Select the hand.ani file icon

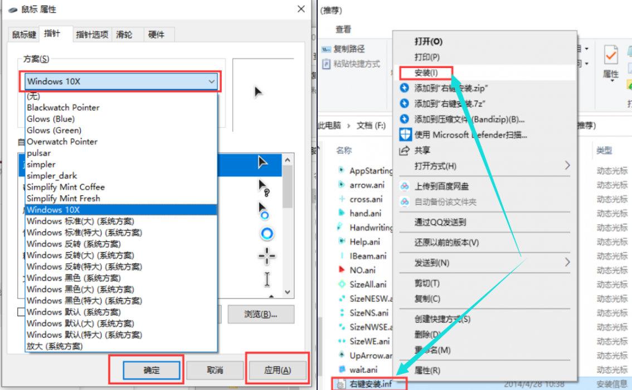coord(342,213)
